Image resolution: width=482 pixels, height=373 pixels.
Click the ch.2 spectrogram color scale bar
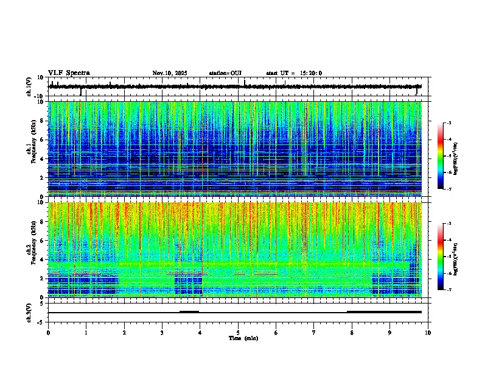click(x=440, y=257)
